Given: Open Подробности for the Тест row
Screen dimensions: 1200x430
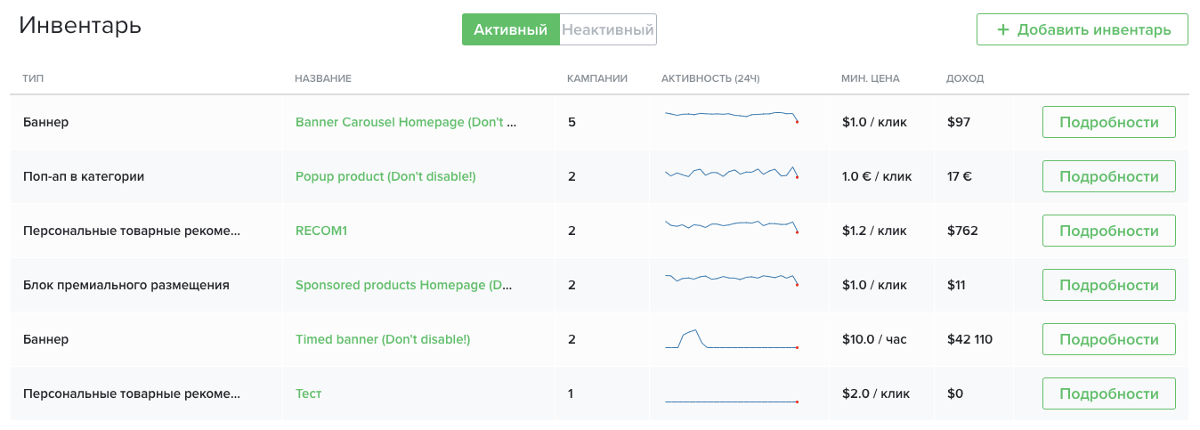Looking at the screenshot, I should pos(1108,393).
